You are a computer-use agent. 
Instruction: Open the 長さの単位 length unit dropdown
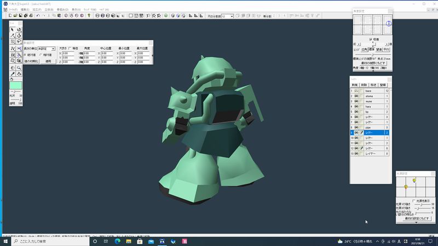point(53,49)
